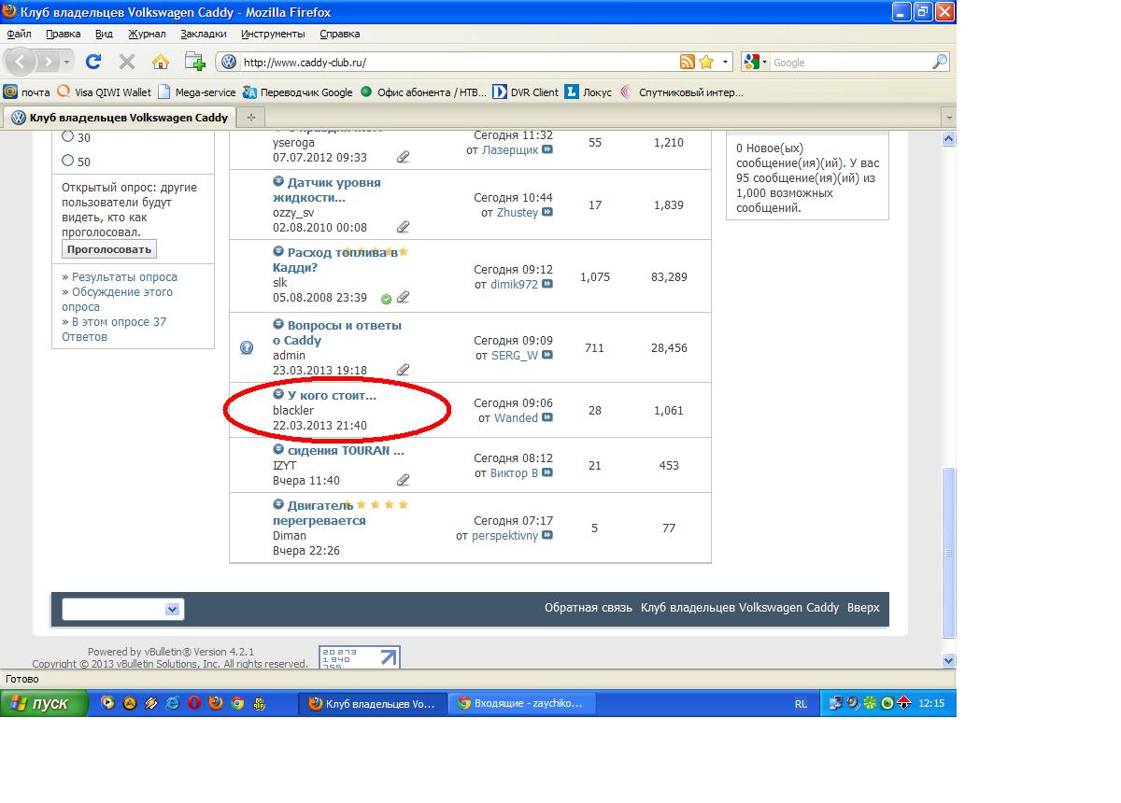Open the почта bookmark
The height and width of the screenshot is (803, 1121).
coord(27,92)
